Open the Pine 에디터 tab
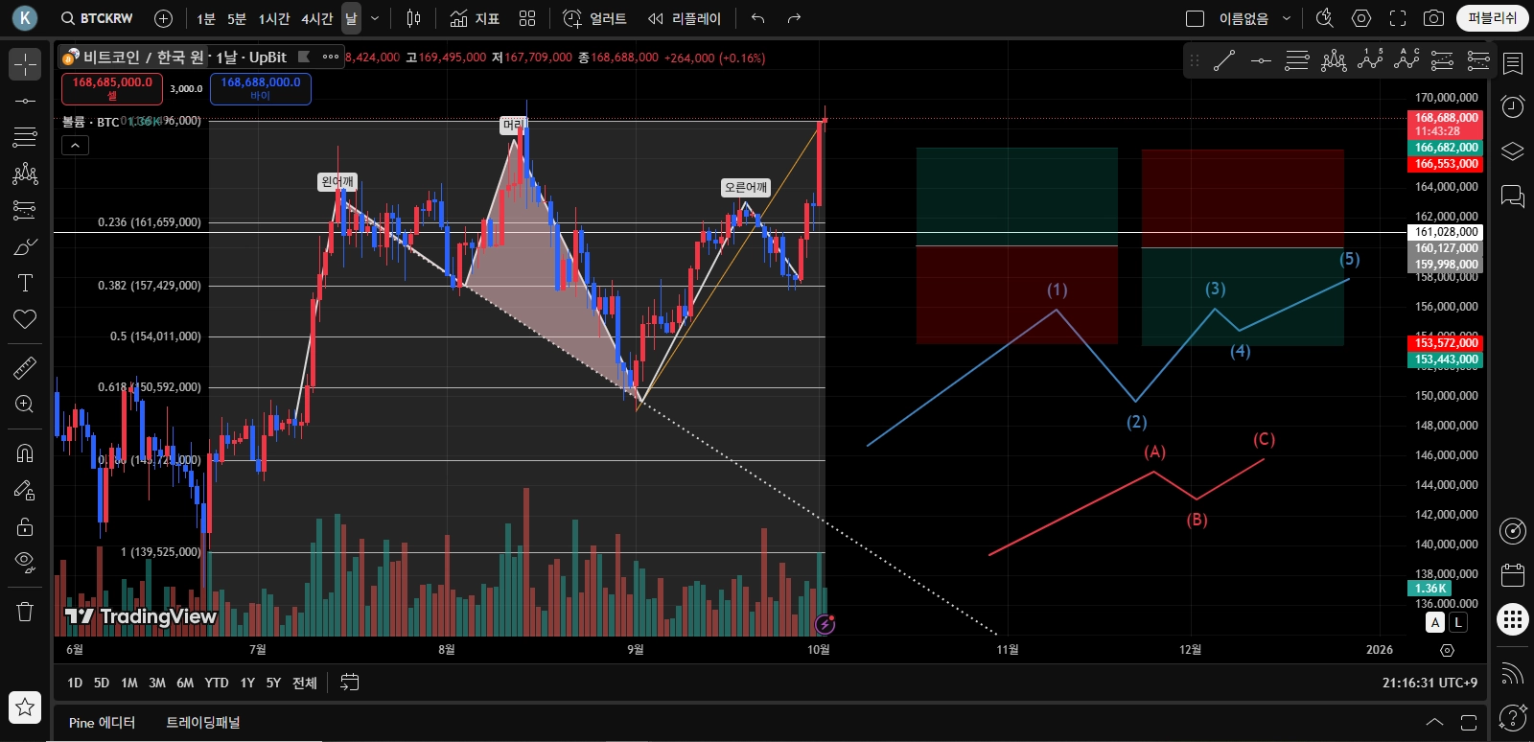 tap(102, 722)
